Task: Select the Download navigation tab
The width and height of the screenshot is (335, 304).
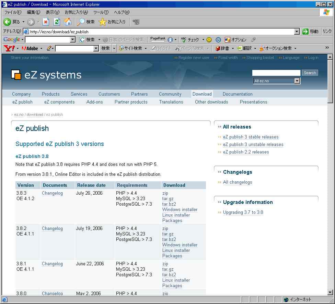Action: point(202,94)
